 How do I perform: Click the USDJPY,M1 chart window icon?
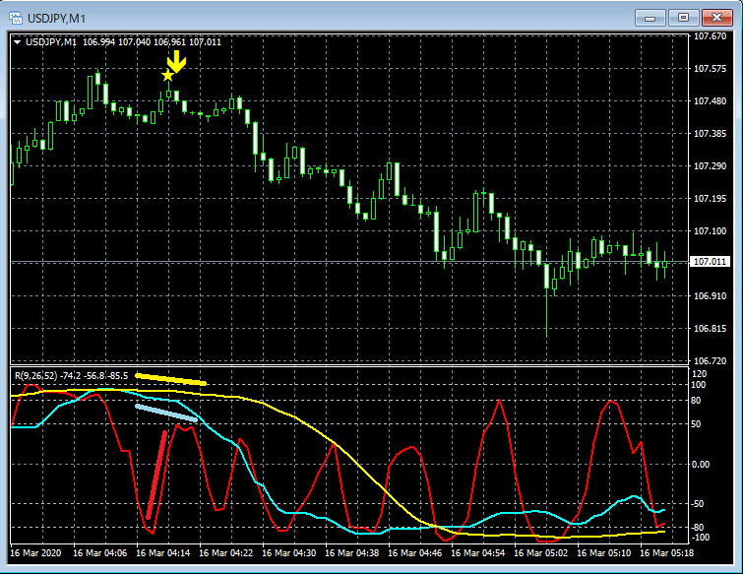(16, 19)
